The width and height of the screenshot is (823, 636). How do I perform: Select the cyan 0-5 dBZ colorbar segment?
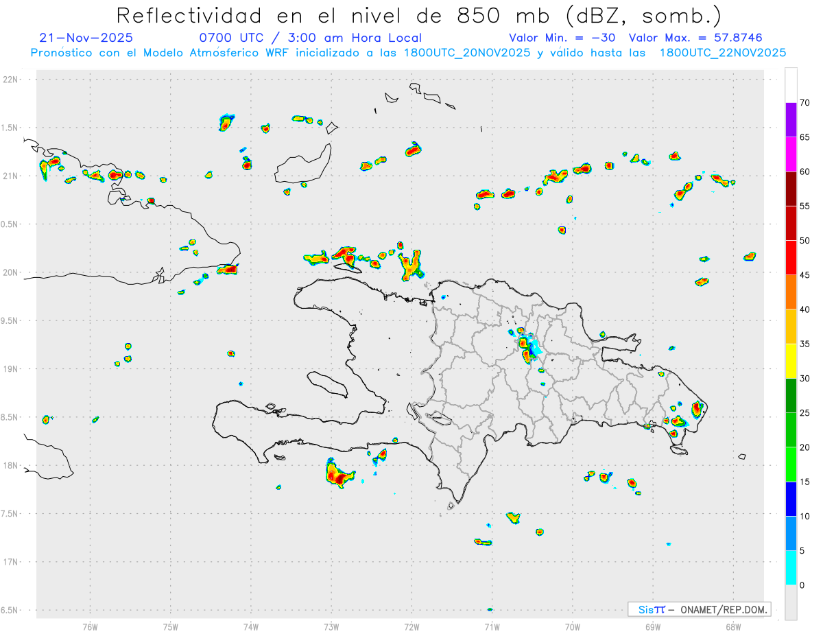click(791, 568)
